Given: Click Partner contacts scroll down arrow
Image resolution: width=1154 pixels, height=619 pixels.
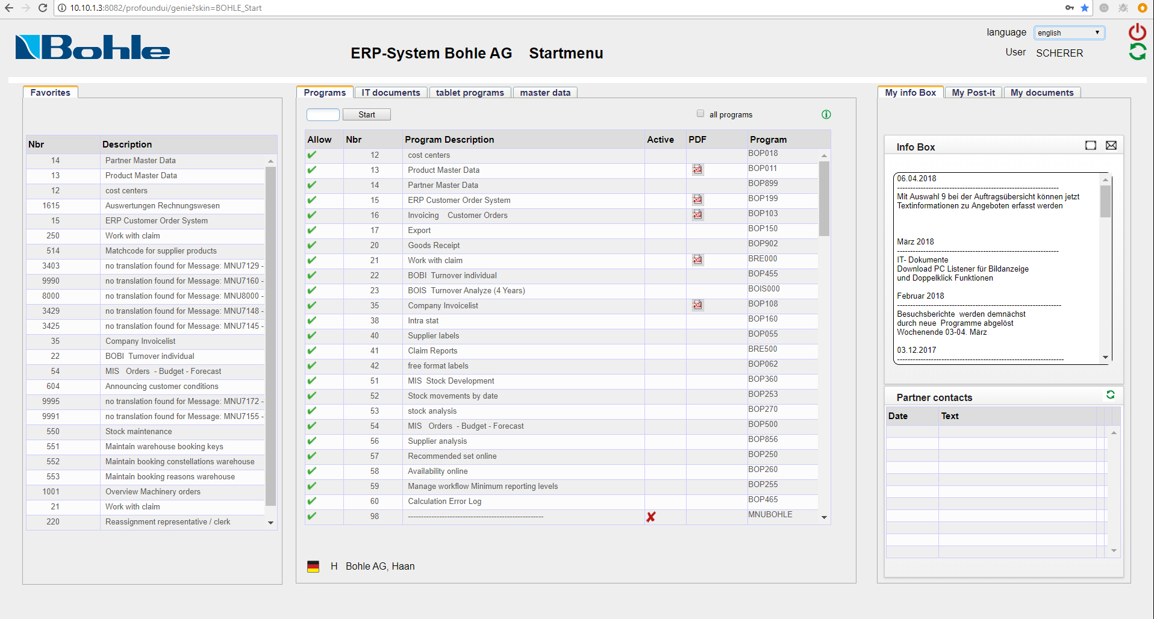Looking at the screenshot, I should tap(1114, 550).
